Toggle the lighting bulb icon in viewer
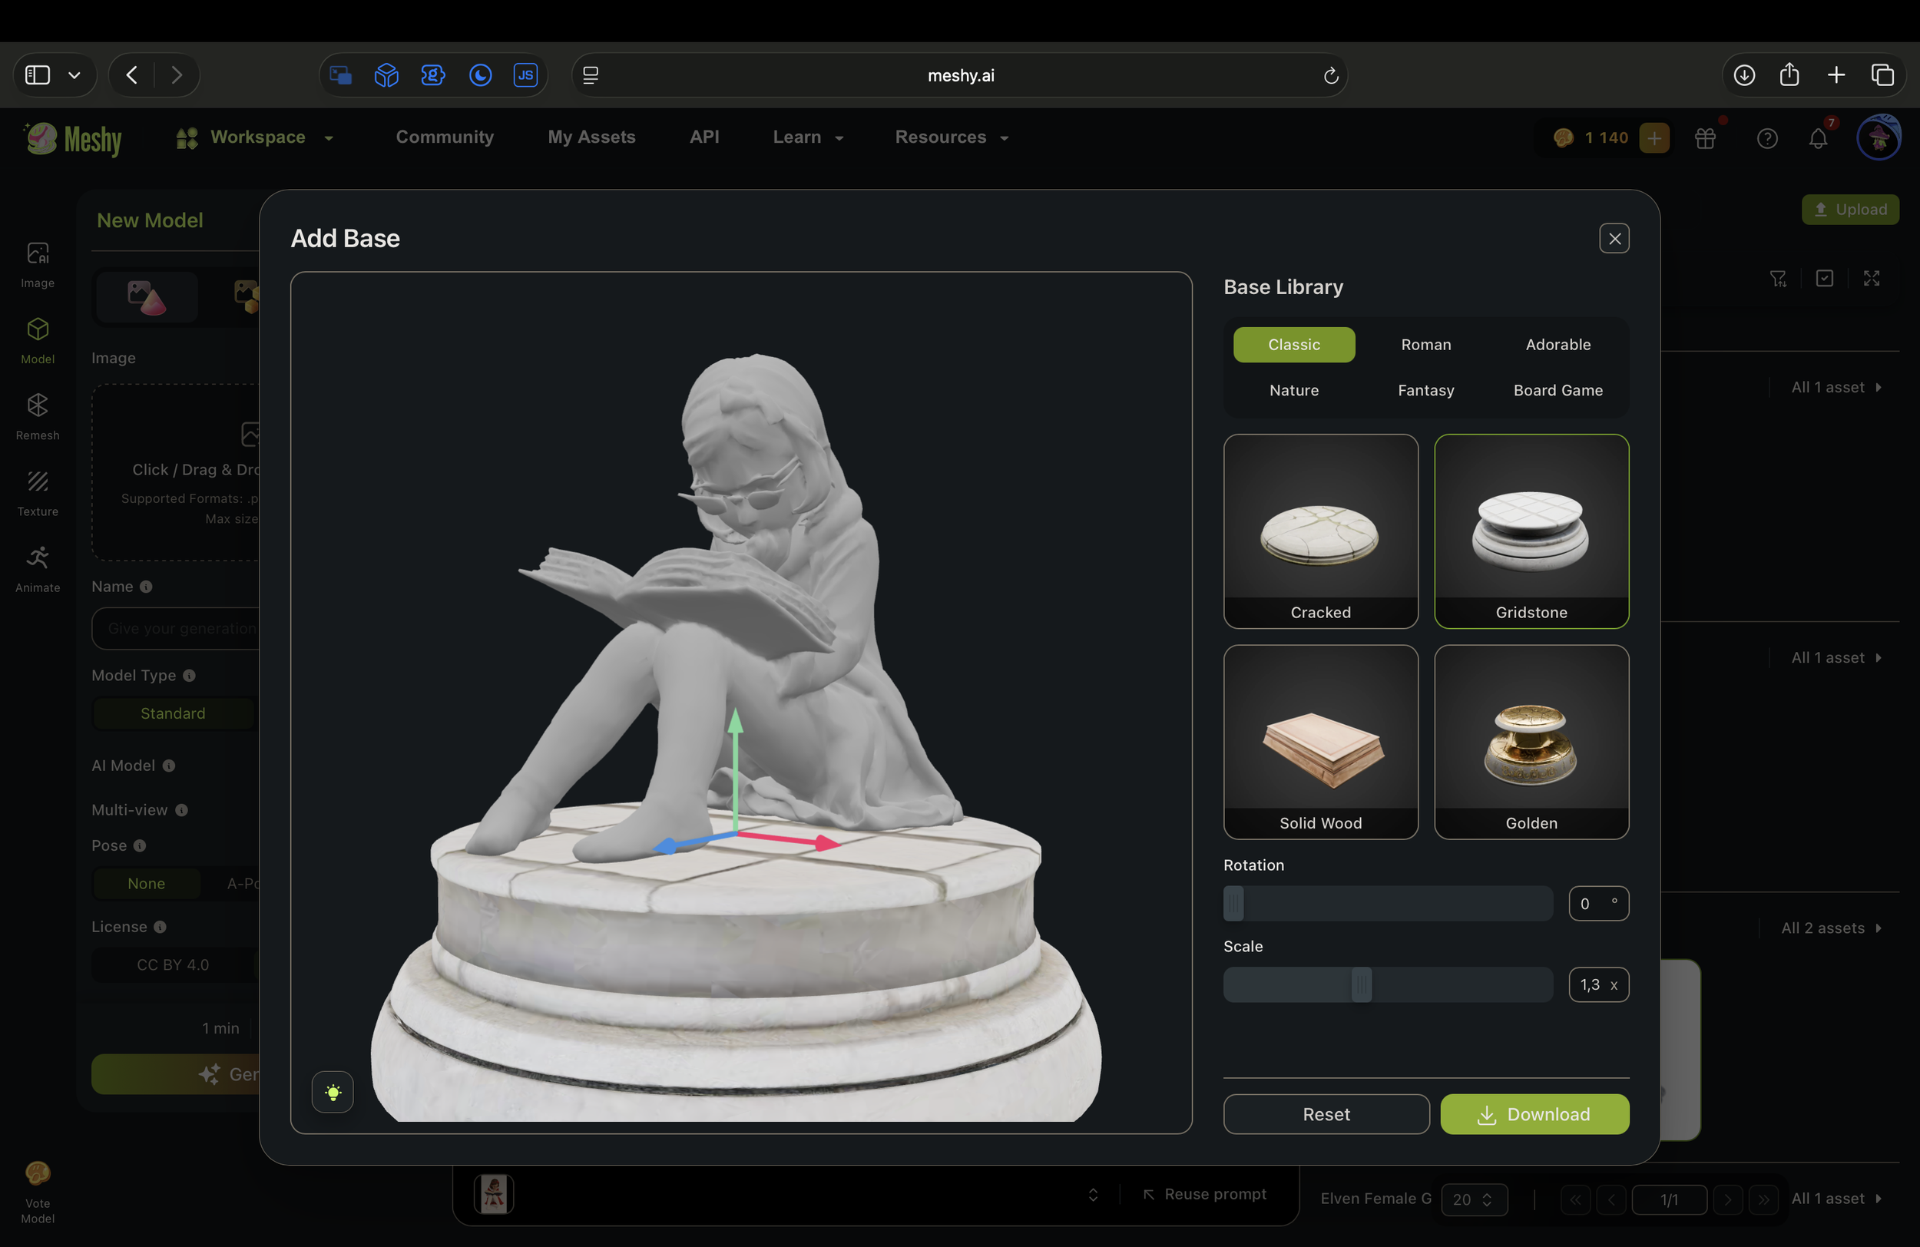Viewport: 1920px width, 1247px height. (x=333, y=1093)
